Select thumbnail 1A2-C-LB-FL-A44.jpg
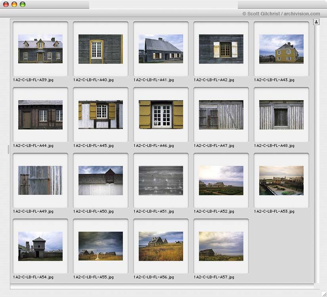327x297 pixels. [40, 114]
